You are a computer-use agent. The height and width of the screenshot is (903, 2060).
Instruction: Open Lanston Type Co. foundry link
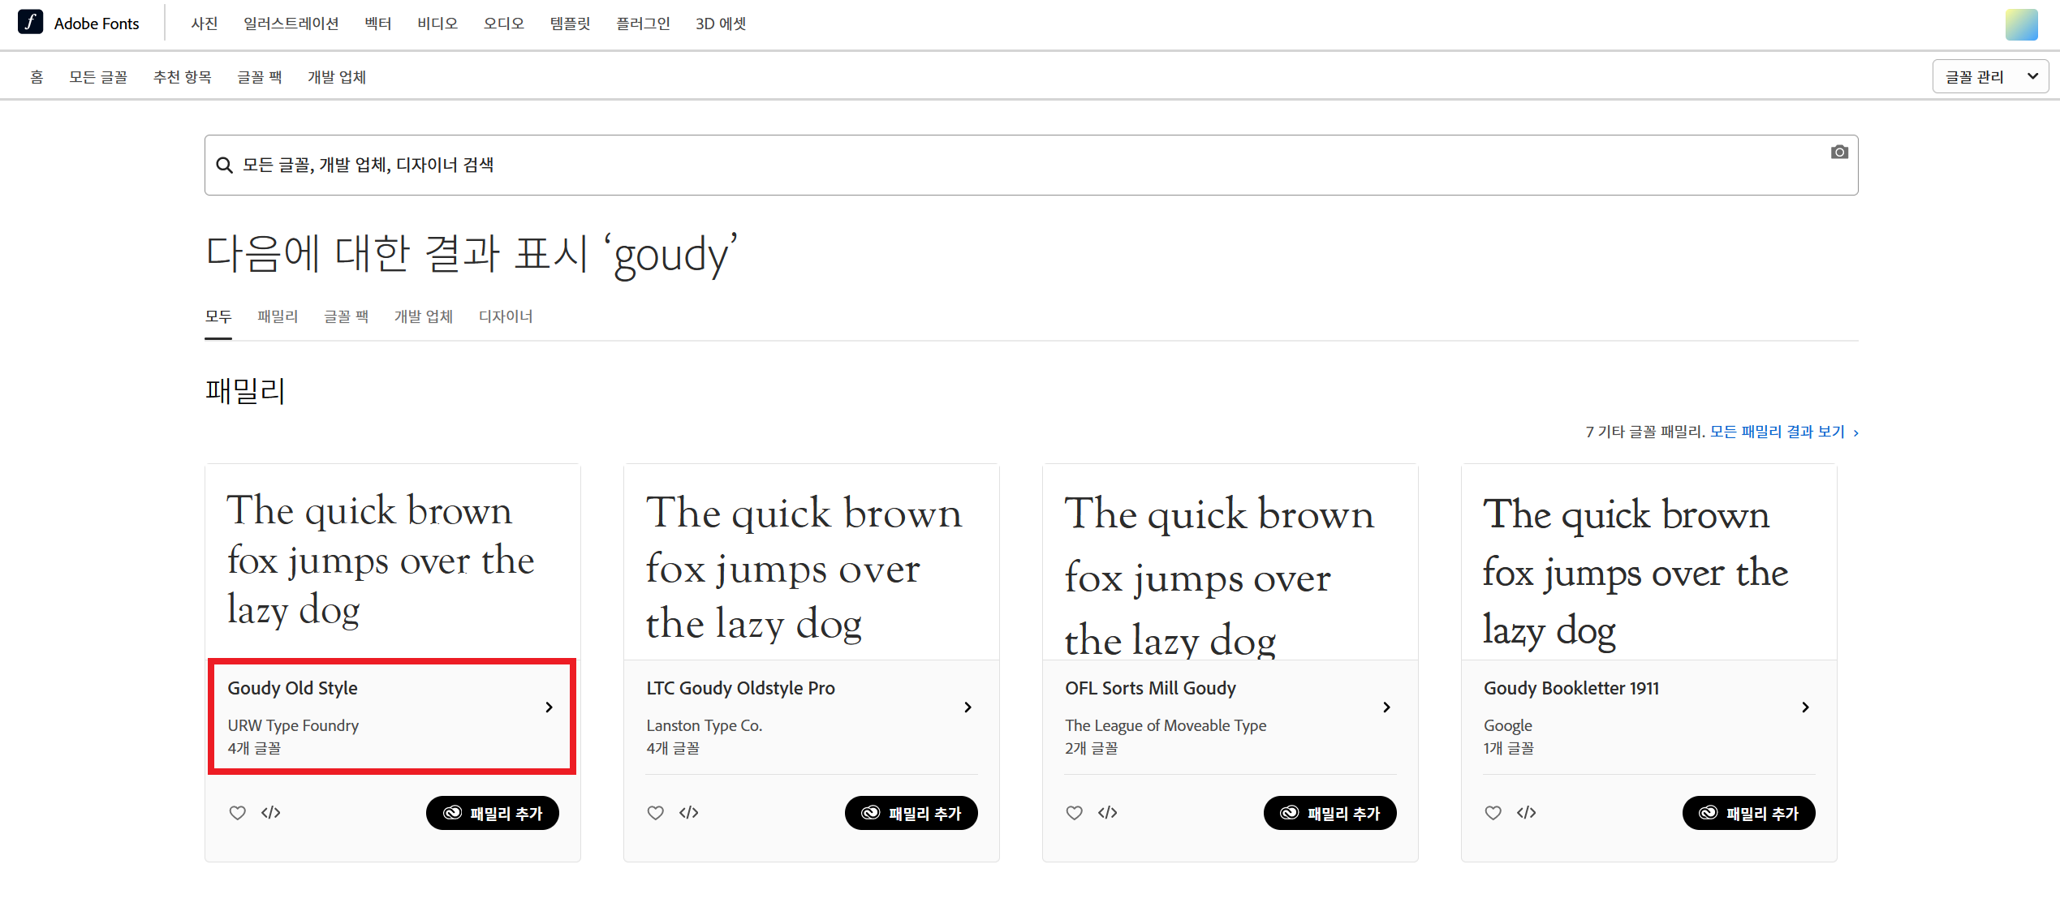pos(705,725)
